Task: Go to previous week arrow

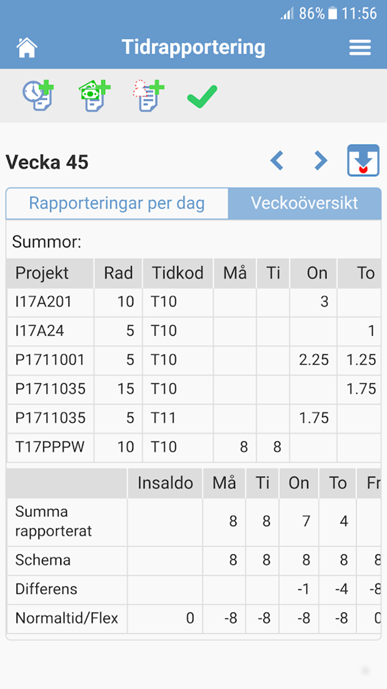Action: (277, 161)
